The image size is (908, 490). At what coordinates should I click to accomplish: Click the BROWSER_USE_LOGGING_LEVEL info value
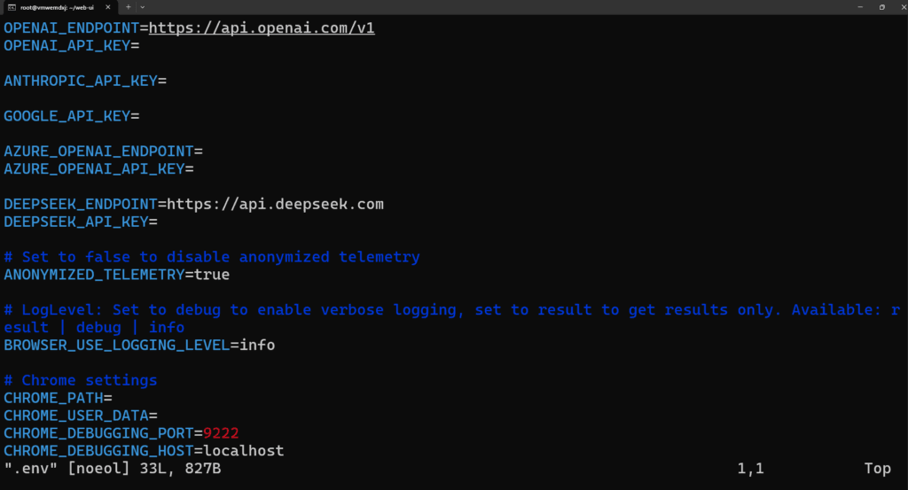click(257, 345)
